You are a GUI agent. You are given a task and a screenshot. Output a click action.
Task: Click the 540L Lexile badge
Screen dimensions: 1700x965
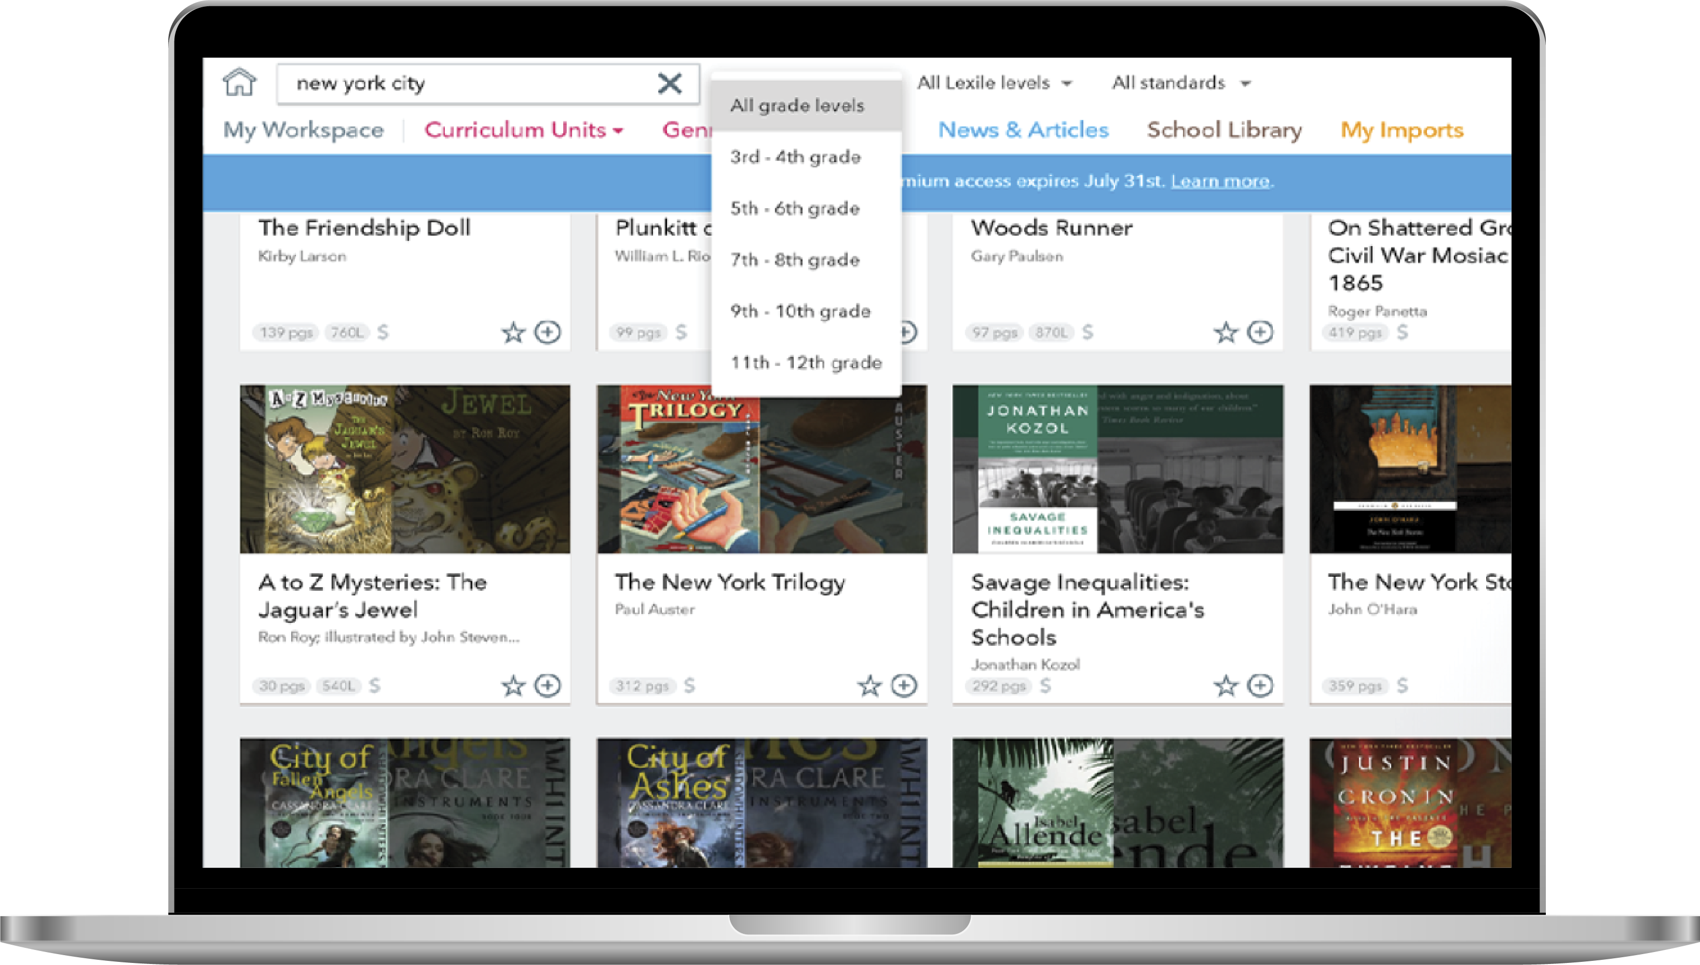(x=338, y=685)
